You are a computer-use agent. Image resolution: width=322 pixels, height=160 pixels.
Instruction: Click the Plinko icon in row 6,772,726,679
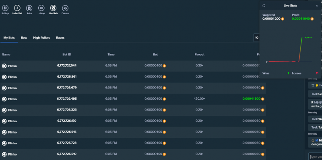coord(4,88)
